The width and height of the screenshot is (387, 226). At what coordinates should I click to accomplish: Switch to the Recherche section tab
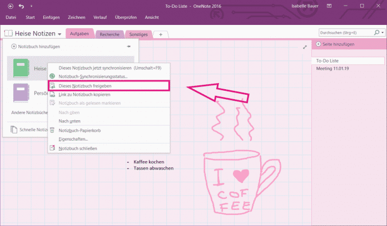(109, 34)
